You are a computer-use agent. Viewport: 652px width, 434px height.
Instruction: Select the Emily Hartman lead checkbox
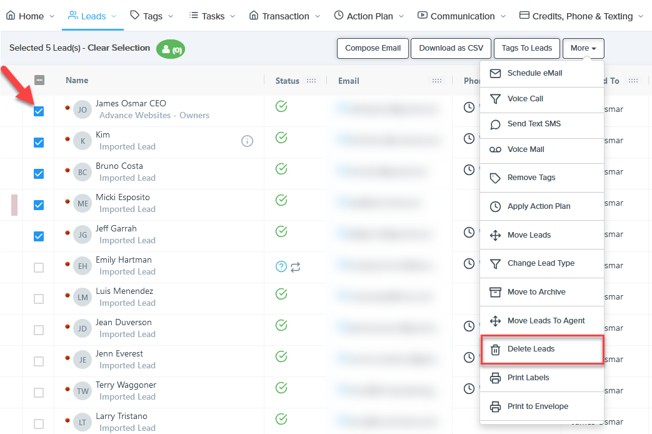(39, 268)
